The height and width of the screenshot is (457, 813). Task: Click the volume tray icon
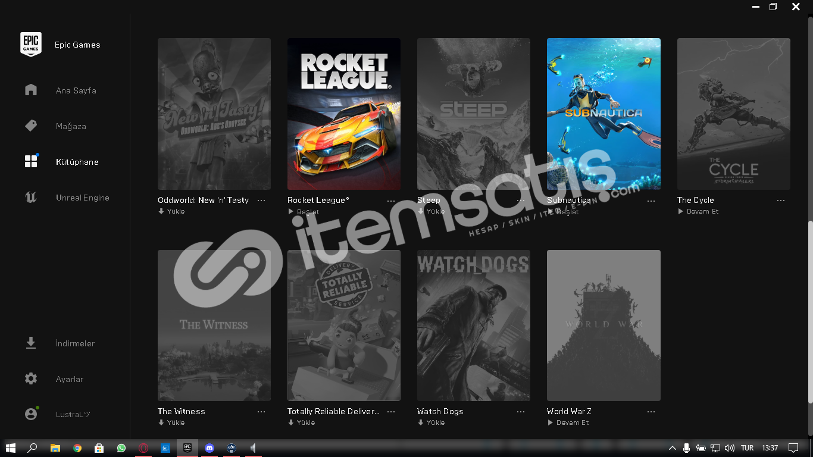coord(730,448)
